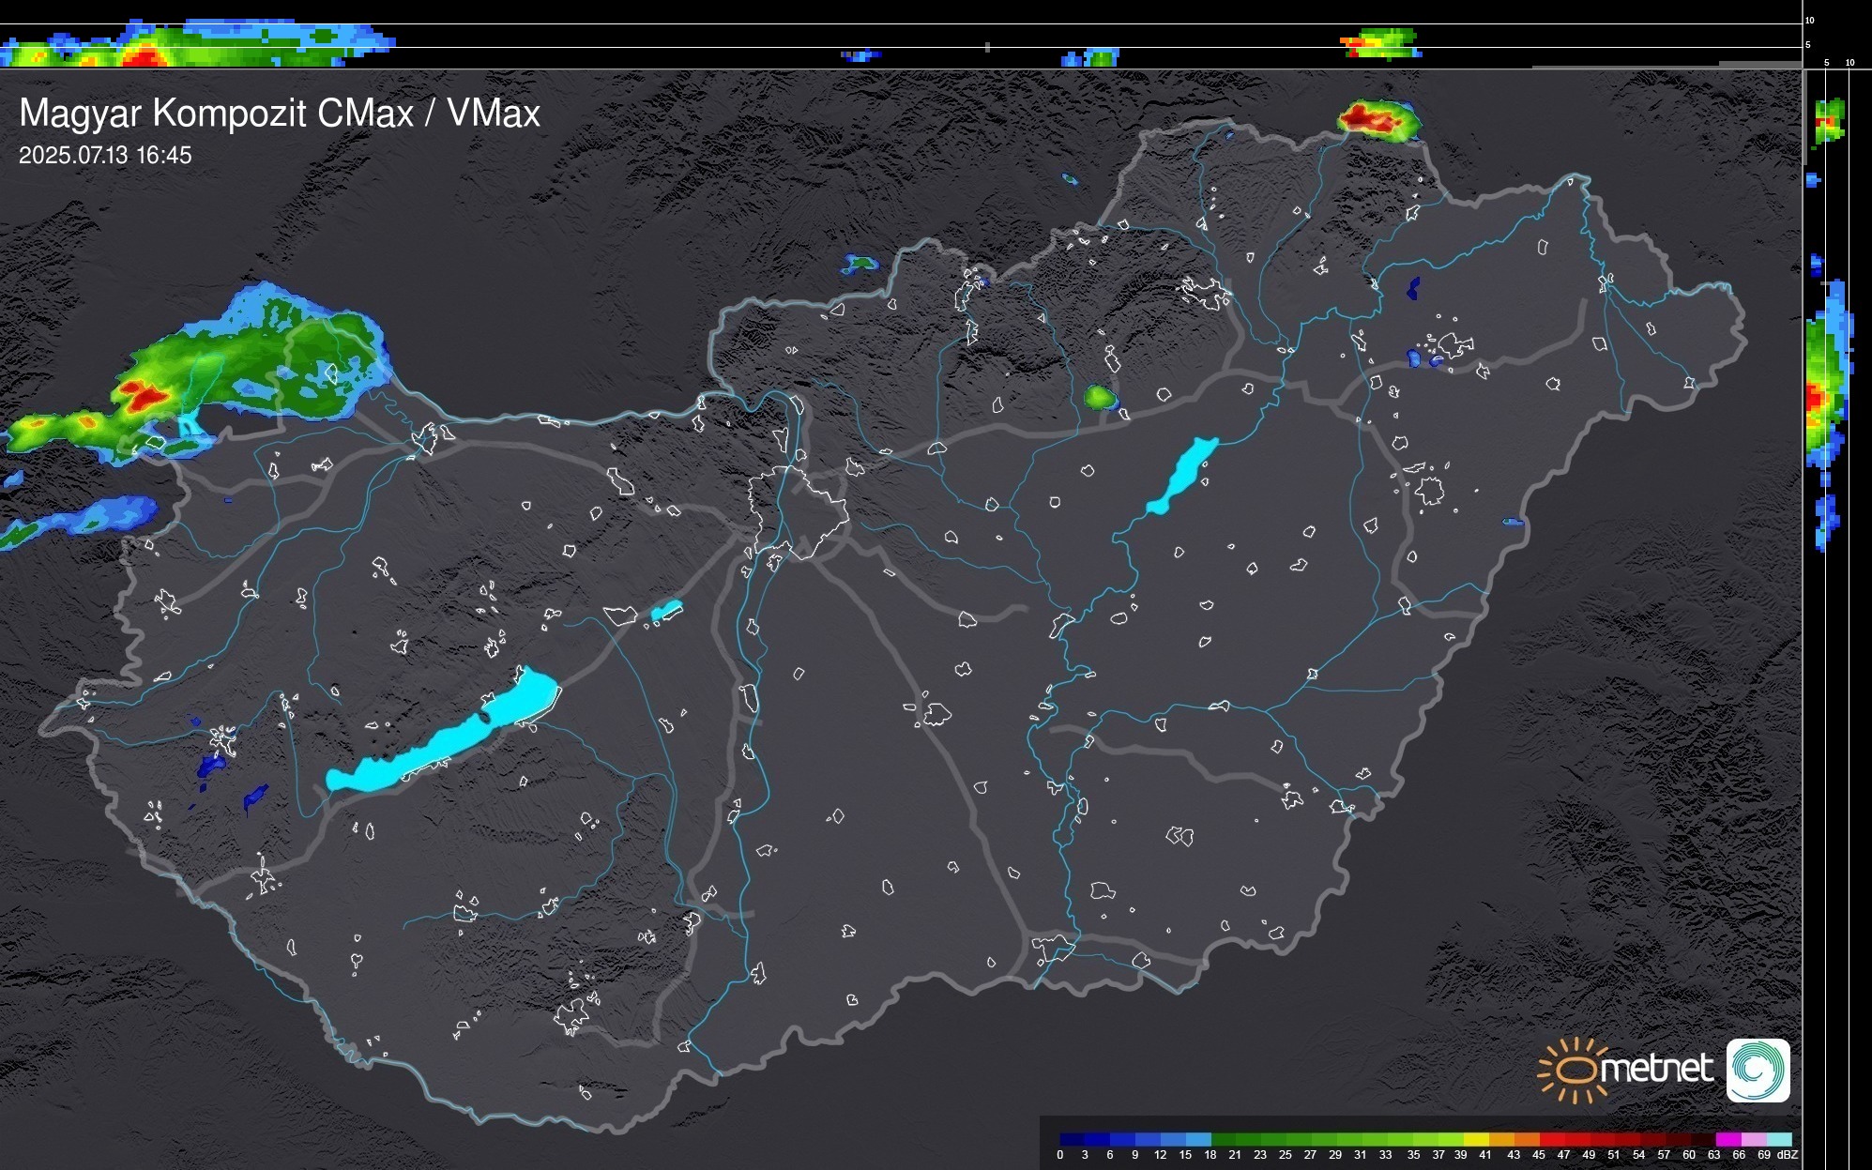
Task: Select the magenta 63 dBZ swatch
Action: coord(1727,1139)
